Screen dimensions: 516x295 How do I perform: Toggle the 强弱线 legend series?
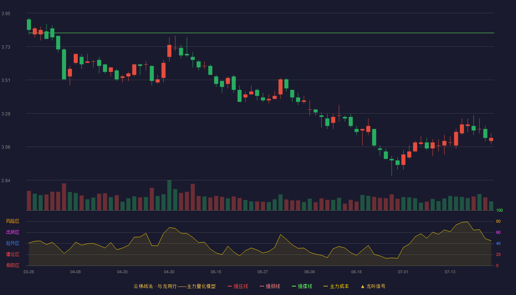(x=270, y=286)
